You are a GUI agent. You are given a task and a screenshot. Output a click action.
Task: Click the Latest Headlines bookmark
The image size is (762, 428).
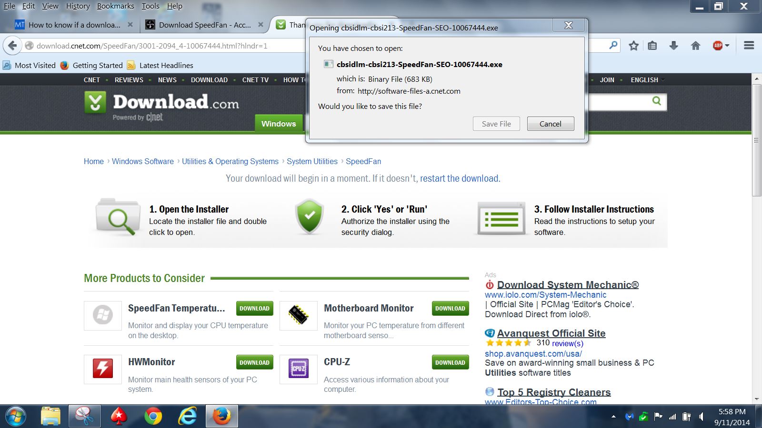click(x=160, y=65)
